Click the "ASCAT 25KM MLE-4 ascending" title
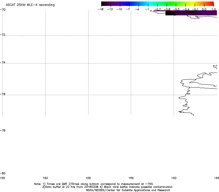Image resolution: width=219 pixels, height=192 pixels. (x=30, y=5)
